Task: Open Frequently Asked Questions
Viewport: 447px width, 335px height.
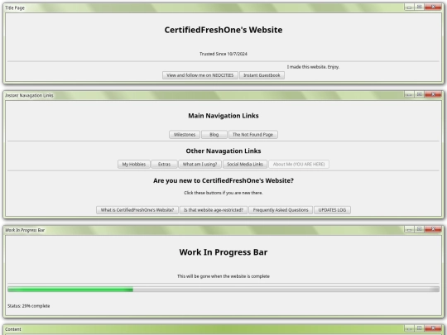Action: pyautogui.click(x=281, y=210)
